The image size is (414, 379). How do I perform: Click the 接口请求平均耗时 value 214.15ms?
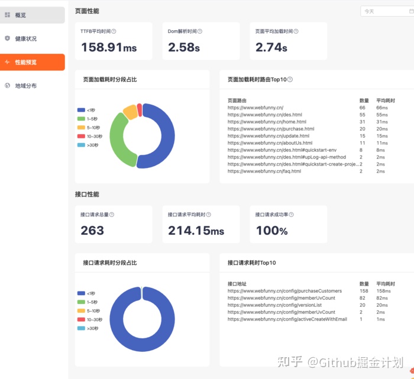tap(196, 231)
